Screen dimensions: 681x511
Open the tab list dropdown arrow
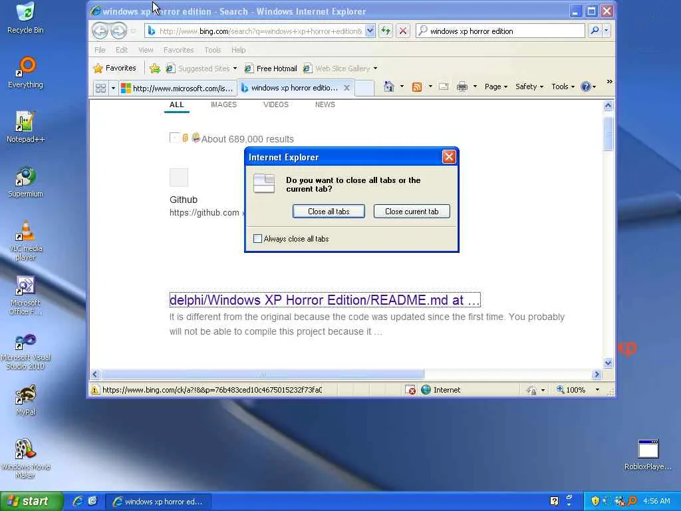point(113,88)
